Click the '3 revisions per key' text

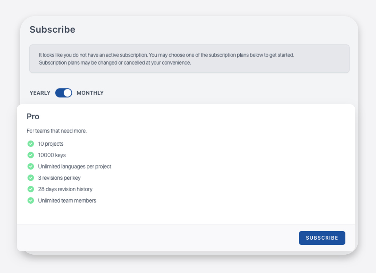[59, 178]
